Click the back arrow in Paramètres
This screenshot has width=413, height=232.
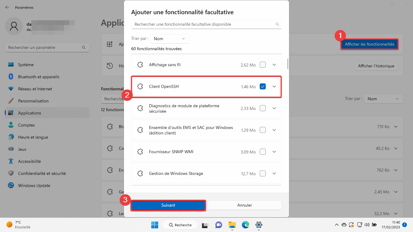pos(7,7)
